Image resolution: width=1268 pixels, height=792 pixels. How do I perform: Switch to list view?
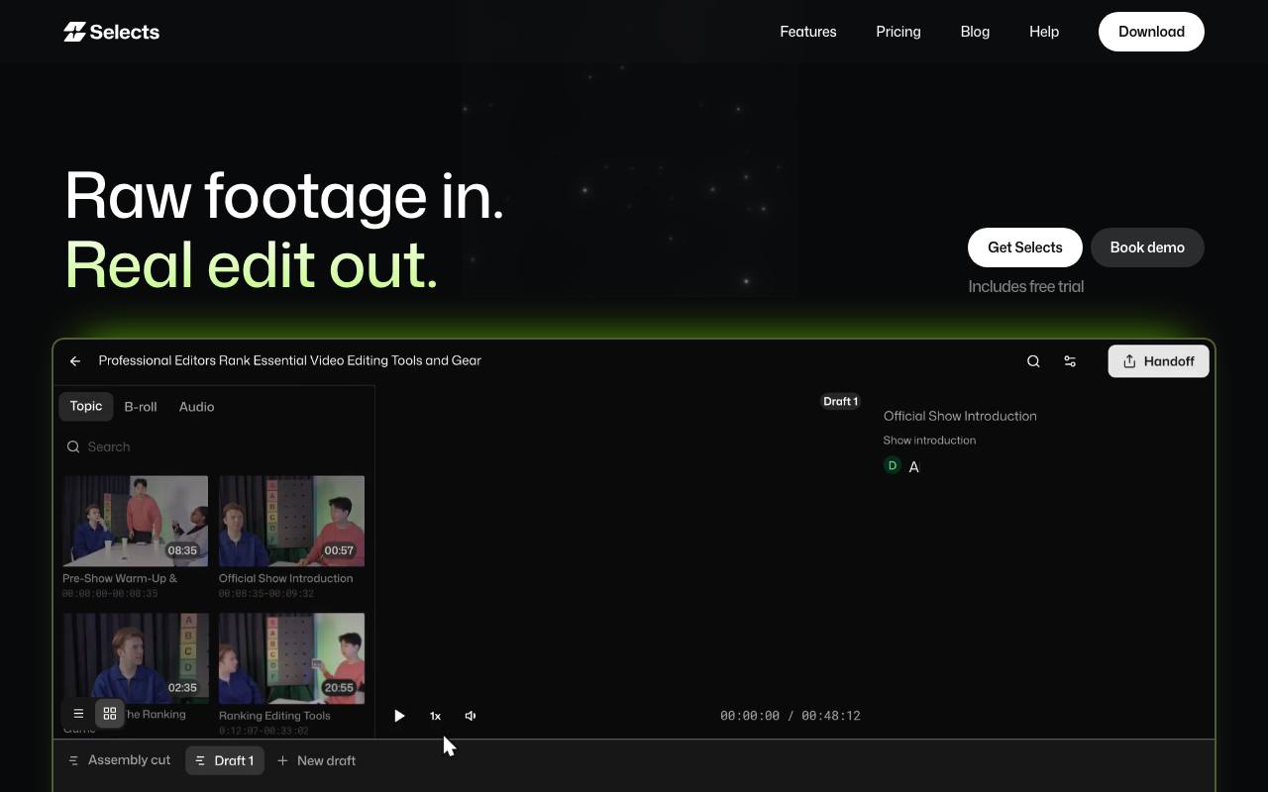tap(78, 714)
